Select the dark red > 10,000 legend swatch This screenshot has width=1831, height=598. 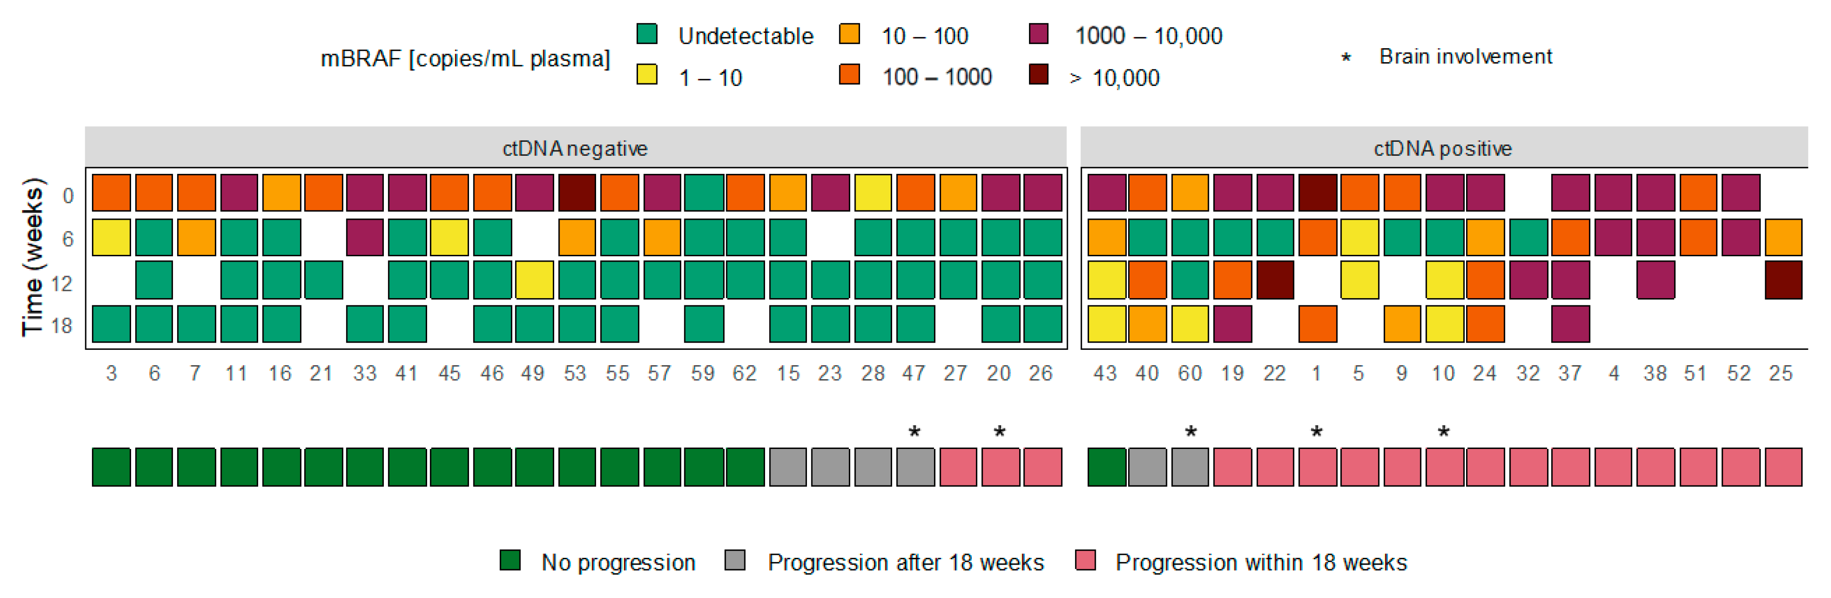(x=1038, y=75)
